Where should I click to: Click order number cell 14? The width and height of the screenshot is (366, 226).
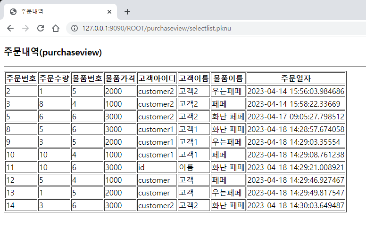pyautogui.click(x=21, y=205)
